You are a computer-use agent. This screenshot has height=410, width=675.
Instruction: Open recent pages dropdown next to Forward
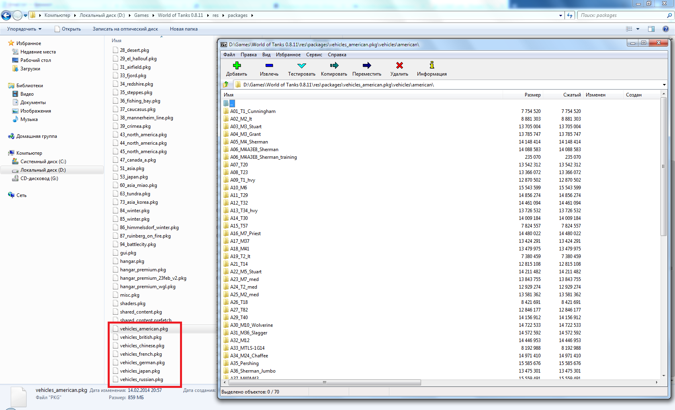click(x=25, y=15)
